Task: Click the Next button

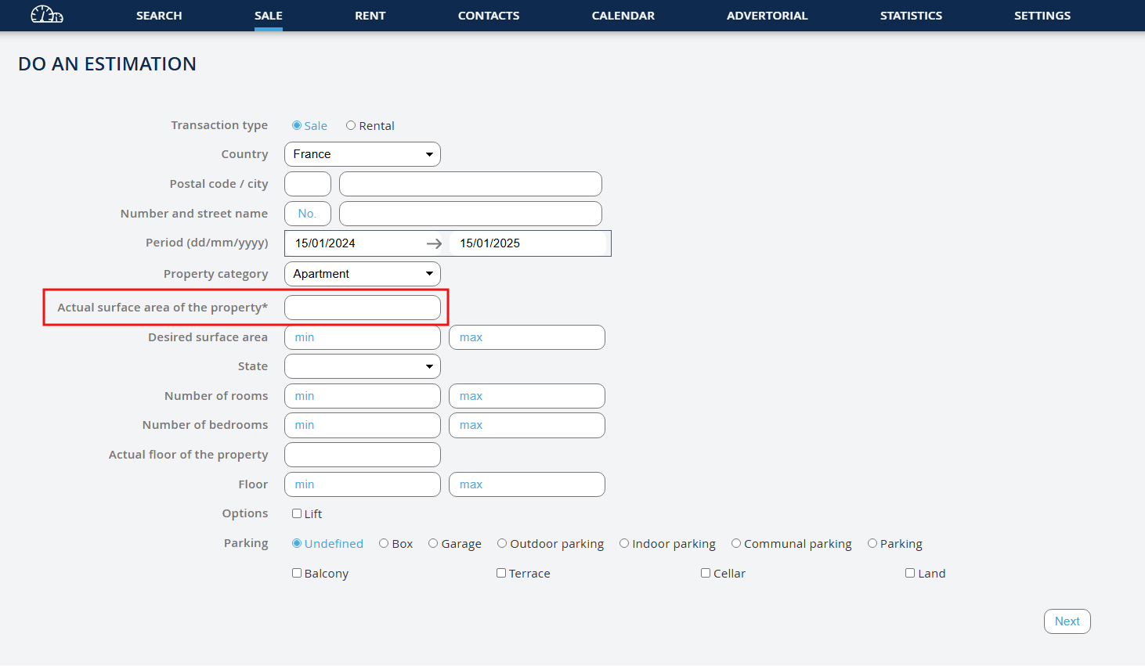Action: tap(1067, 621)
